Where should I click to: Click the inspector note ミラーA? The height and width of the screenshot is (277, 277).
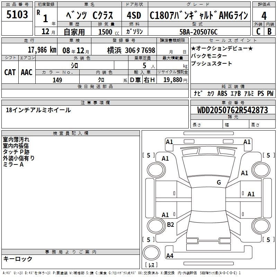(x=13, y=164)
